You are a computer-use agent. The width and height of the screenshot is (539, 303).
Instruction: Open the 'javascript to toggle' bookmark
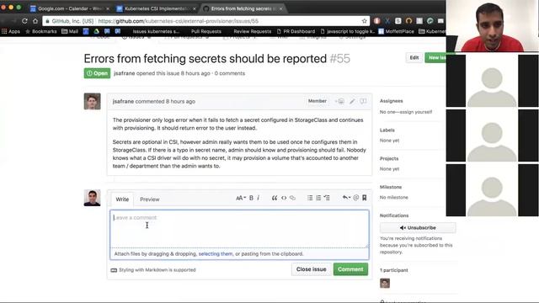347,31
